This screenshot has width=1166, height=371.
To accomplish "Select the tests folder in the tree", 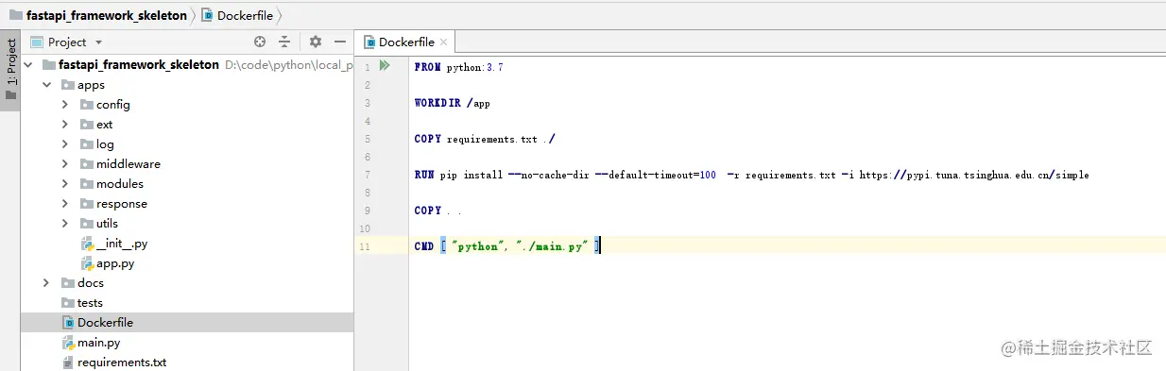I will click(90, 303).
